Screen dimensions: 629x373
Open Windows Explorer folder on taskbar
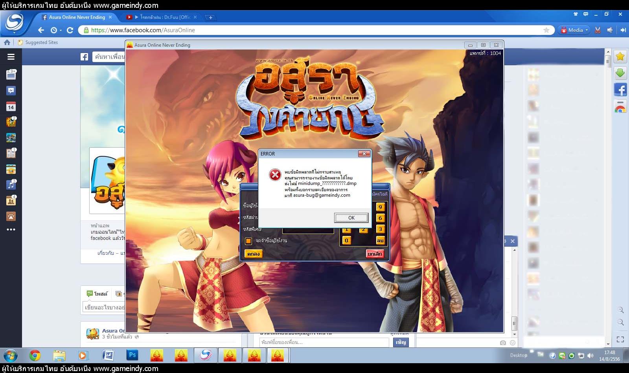59,356
